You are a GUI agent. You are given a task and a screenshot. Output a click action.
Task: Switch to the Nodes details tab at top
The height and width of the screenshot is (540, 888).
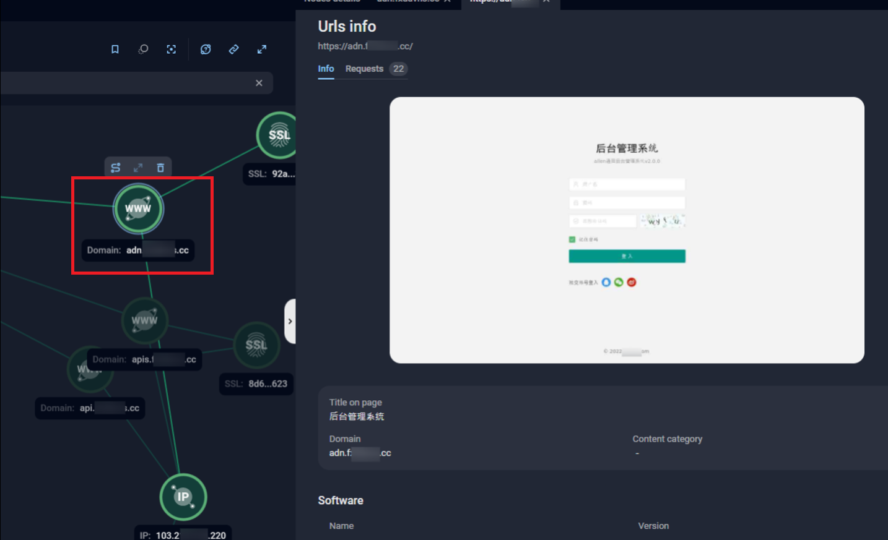pos(332,2)
